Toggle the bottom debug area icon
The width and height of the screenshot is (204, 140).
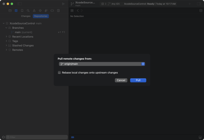pos(200,137)
